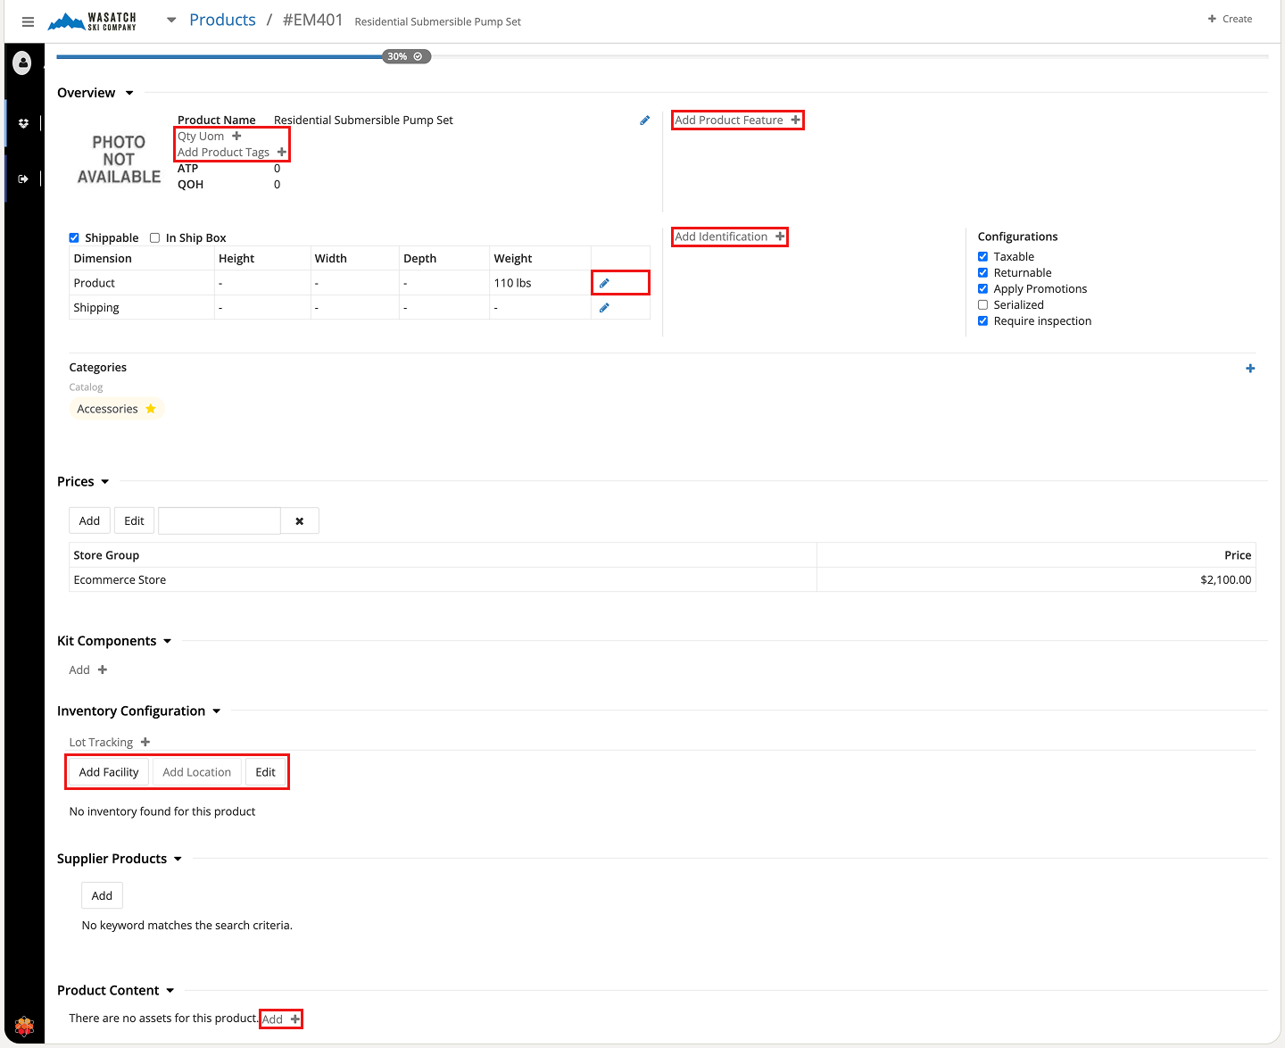Click the 30% progress indicator
Screen dimensions: 1285x1048
406,56
